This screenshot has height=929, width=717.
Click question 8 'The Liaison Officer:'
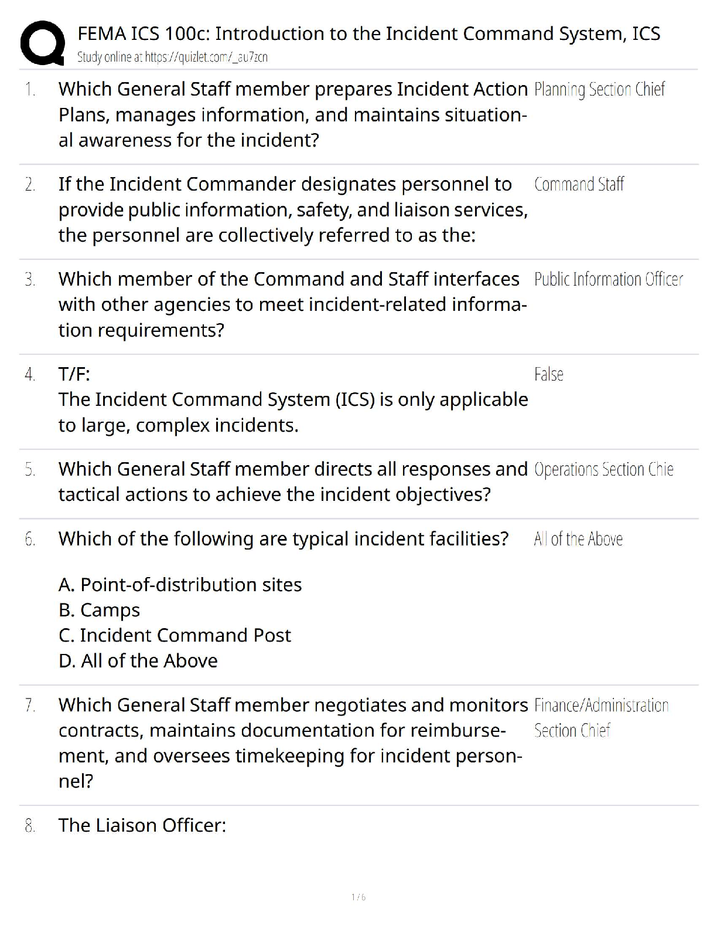[142, 825]
